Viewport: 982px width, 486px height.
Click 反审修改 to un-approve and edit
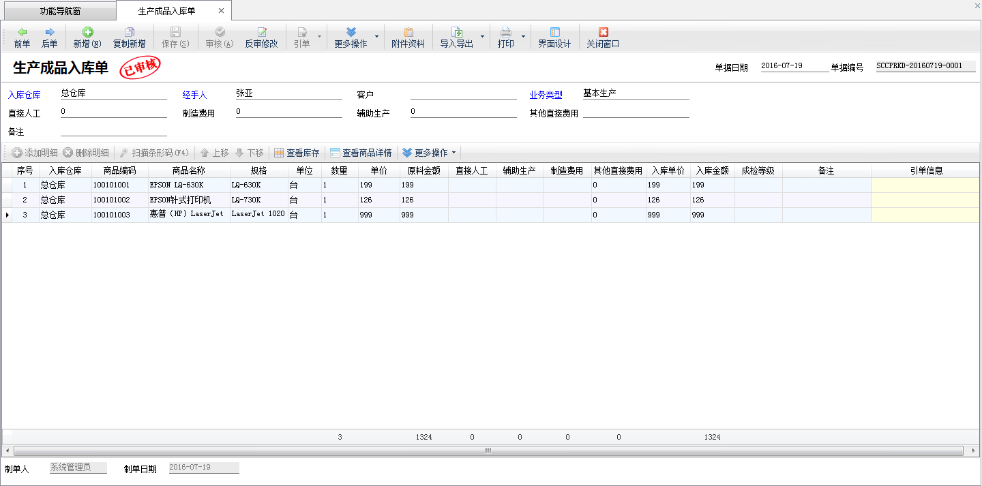click(x=261, y=37)
